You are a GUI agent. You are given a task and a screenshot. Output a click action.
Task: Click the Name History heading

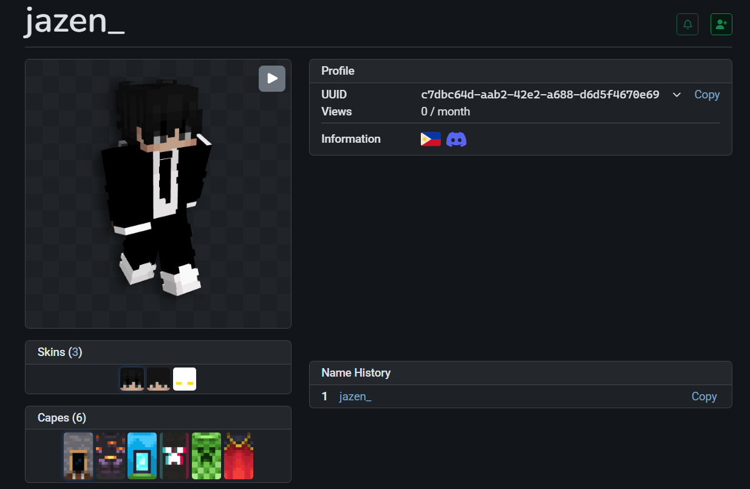click(x=356, y=373)
